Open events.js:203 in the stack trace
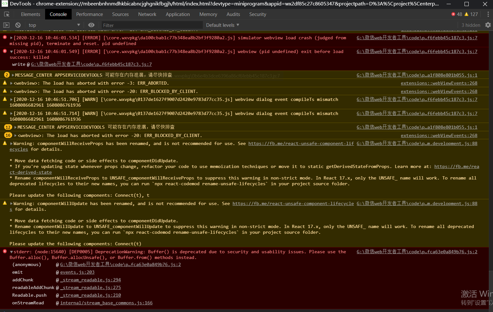Screen dimensions: 493x312 (77, 272)
